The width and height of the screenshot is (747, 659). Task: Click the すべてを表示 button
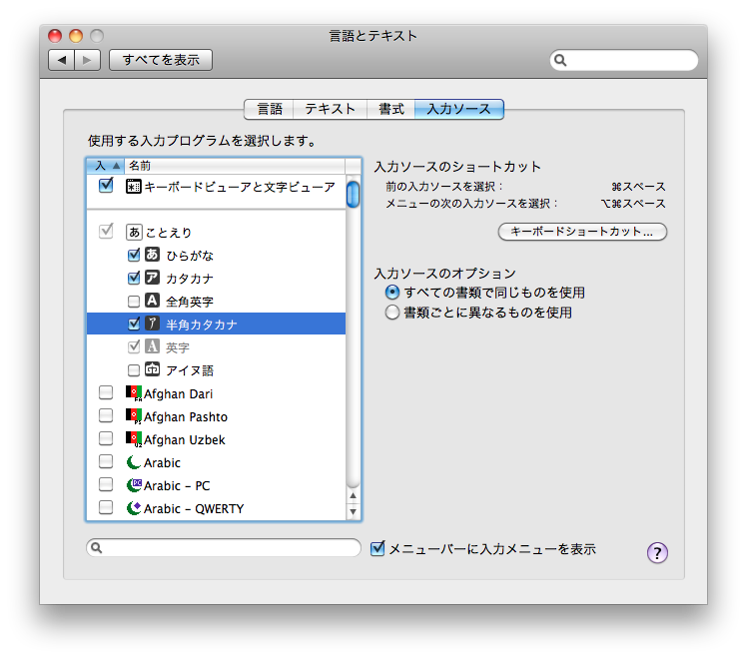[161, 60]
